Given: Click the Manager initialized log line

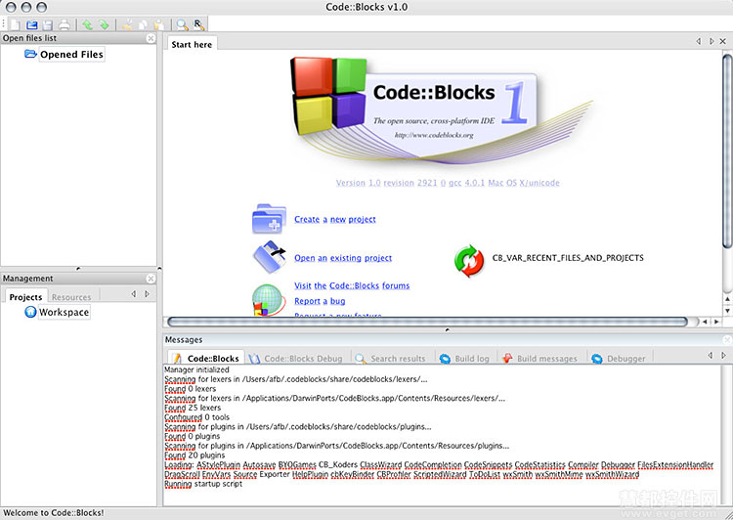Looking at the screenshot, I should click(x=196, y=369).
